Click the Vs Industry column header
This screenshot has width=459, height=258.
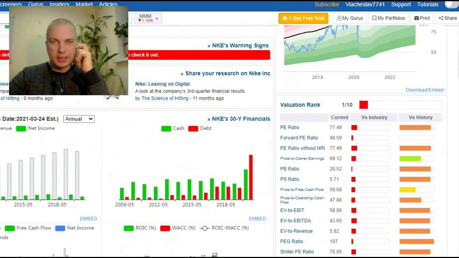pyautogui.click(x=374, y=118)
